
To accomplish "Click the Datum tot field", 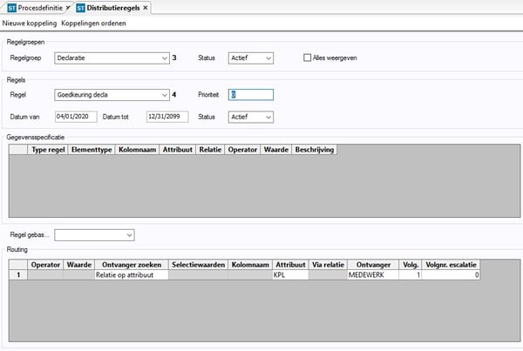I will (x=167, y=117).
